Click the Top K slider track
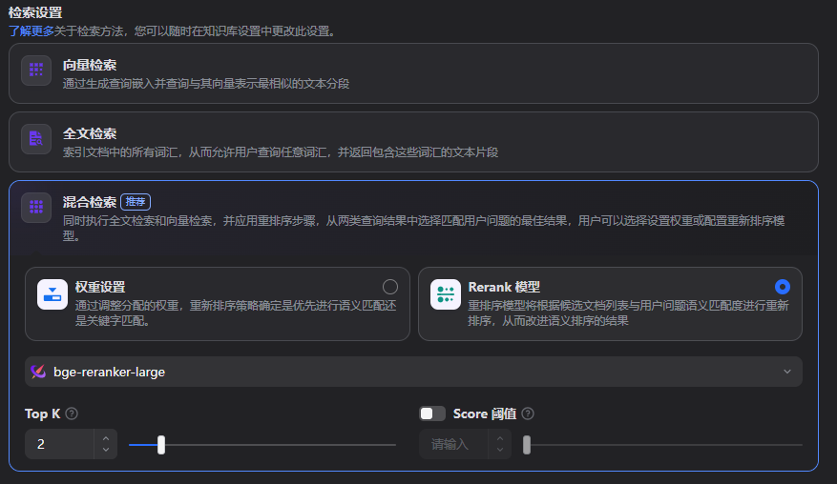The height and width of the screenshot is (484, 837). (262, 445)
